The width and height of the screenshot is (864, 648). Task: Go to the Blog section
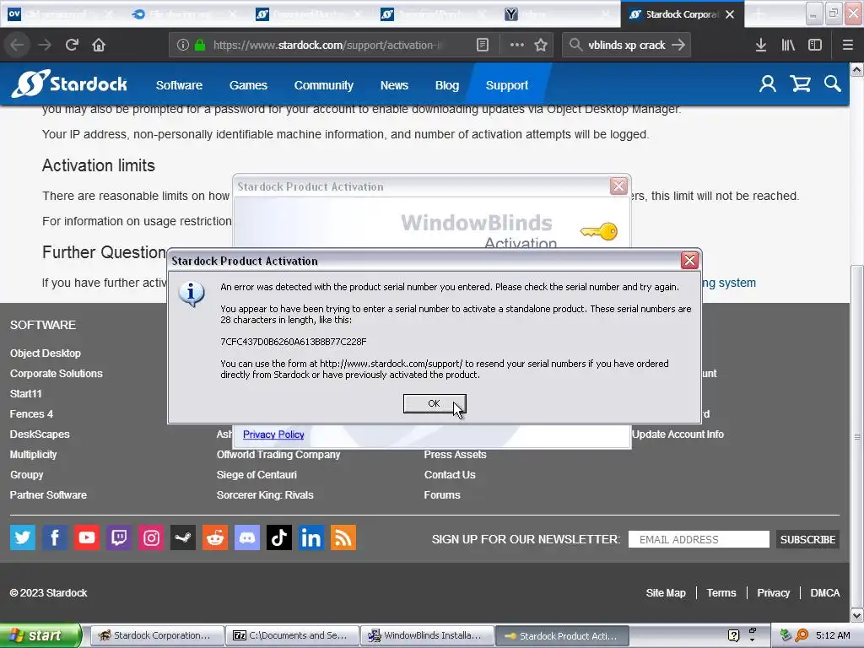447,85
